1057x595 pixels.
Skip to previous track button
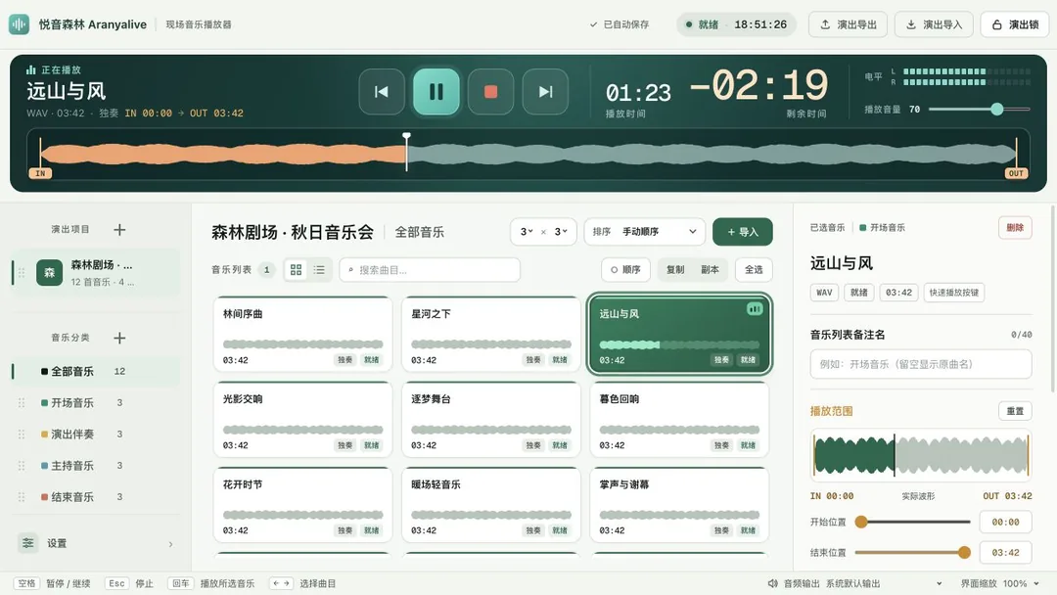(382, 92)
